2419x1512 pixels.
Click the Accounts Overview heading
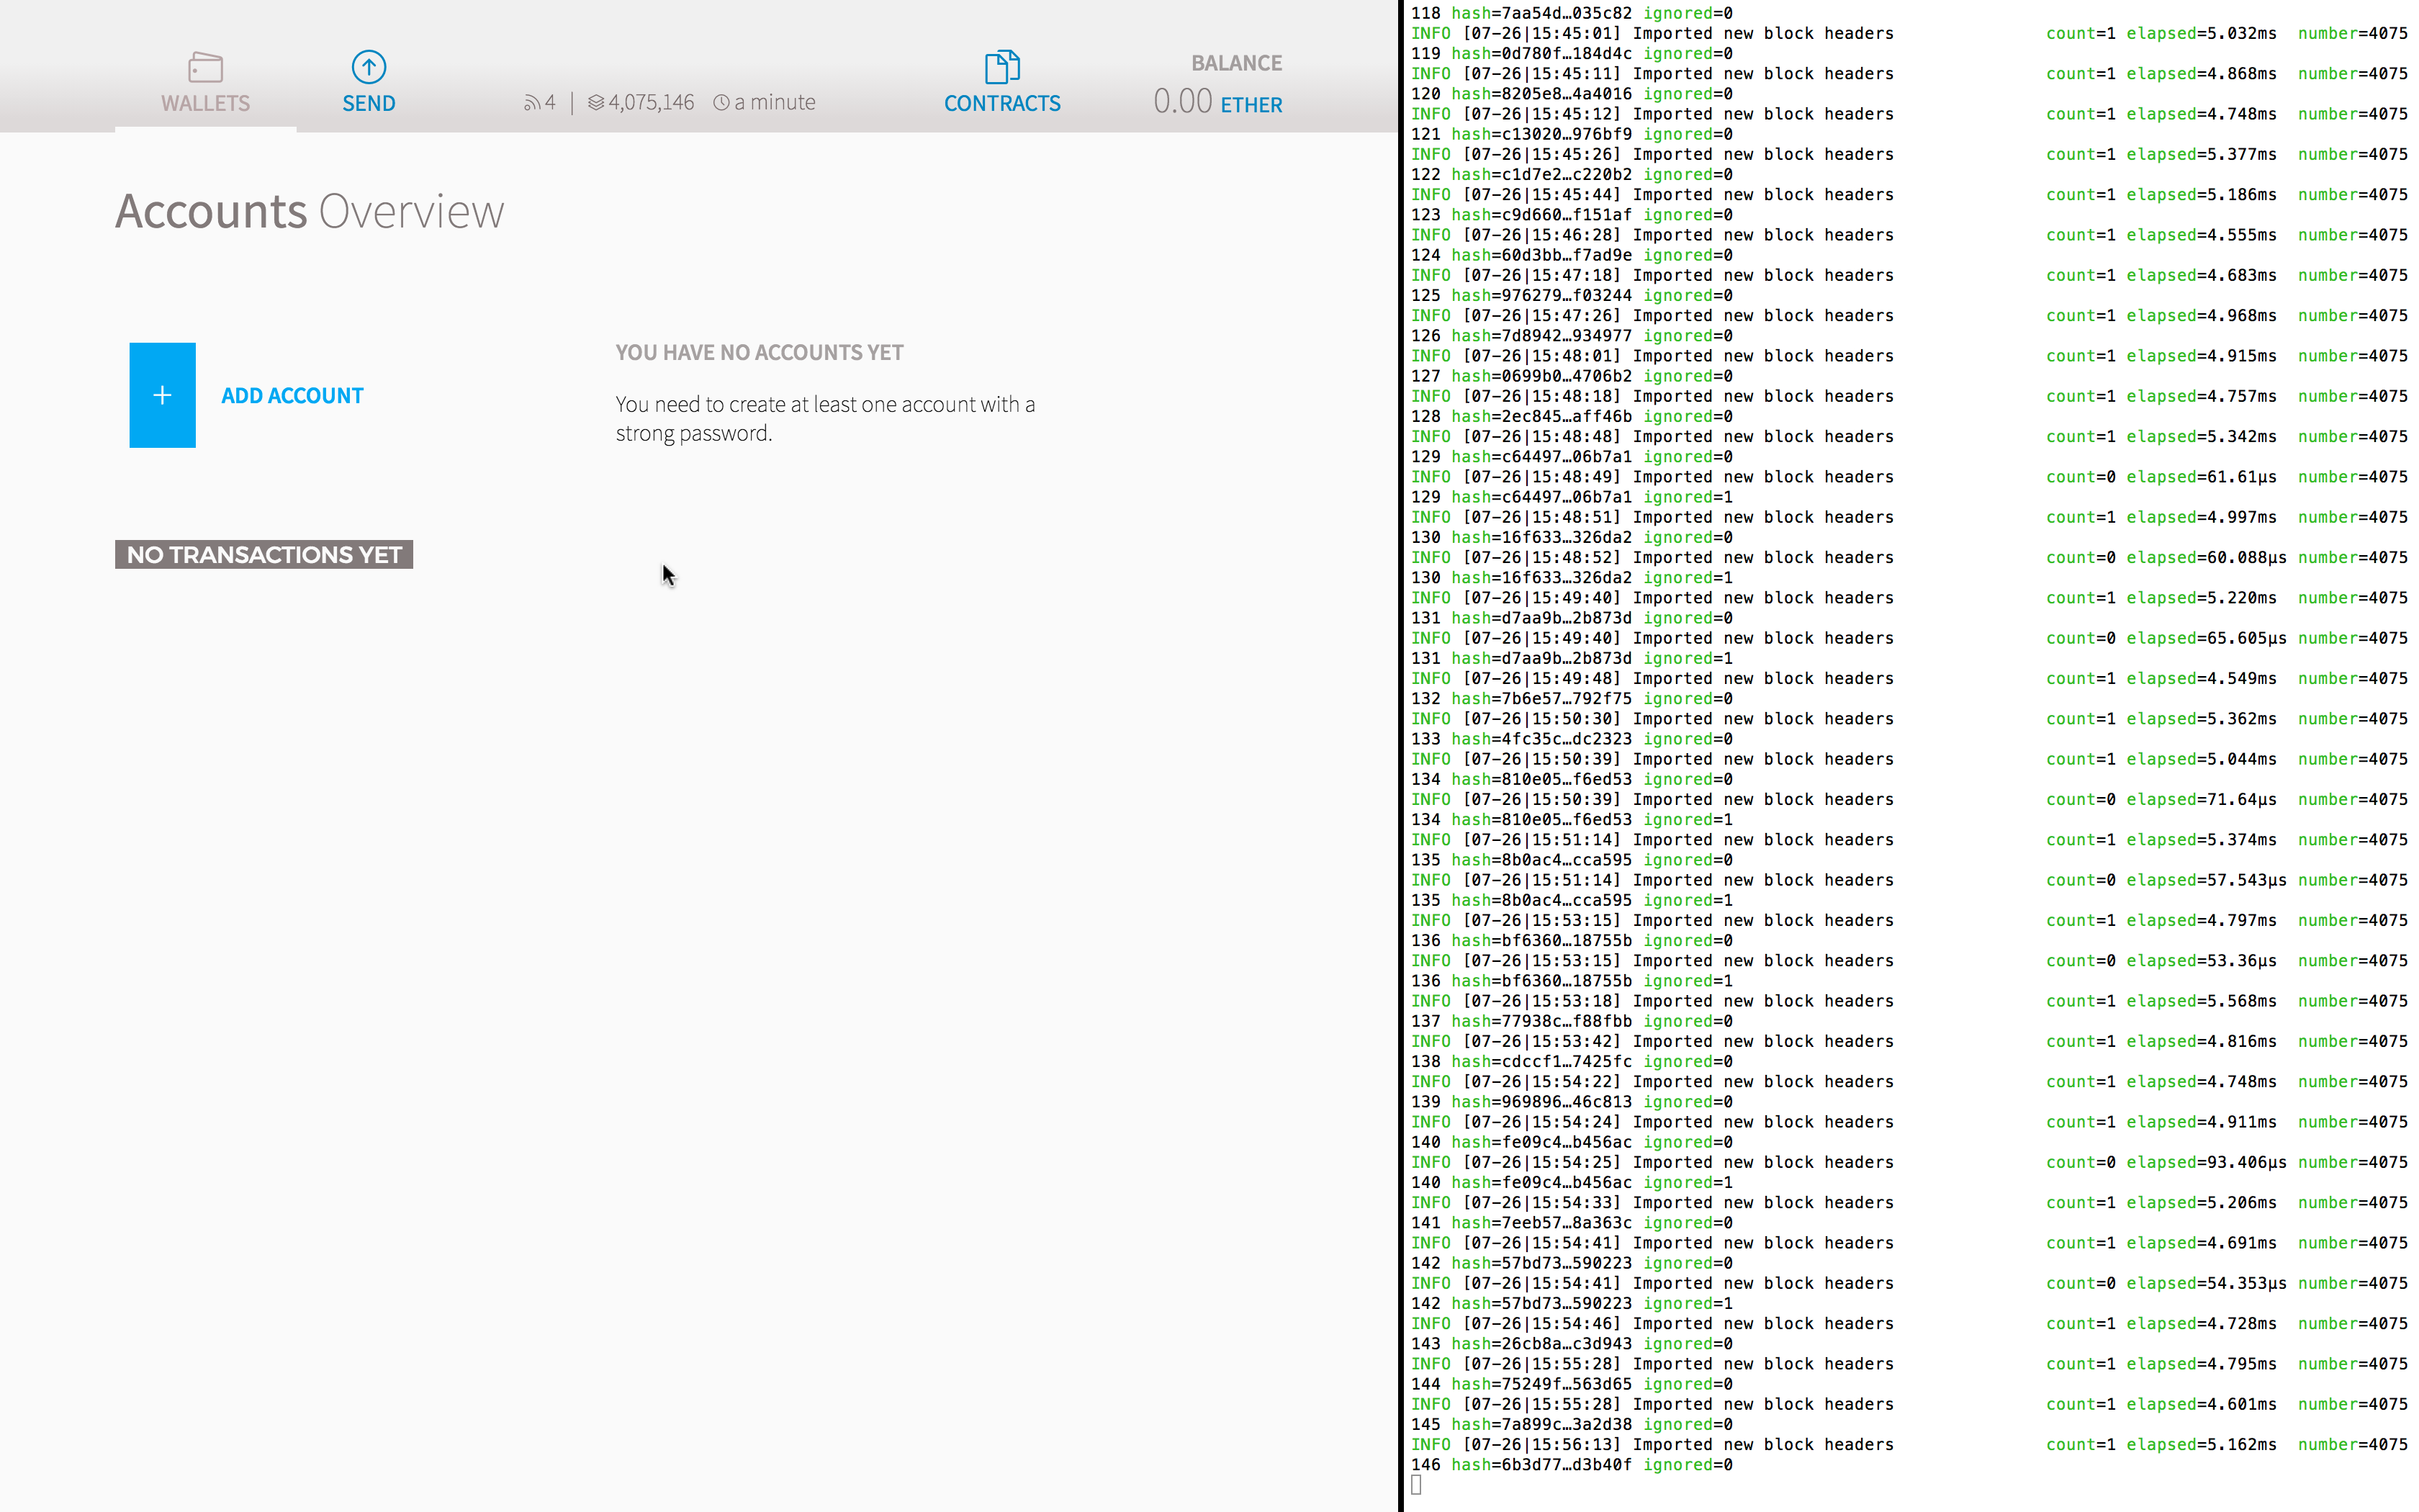click(x=310, y=212)
